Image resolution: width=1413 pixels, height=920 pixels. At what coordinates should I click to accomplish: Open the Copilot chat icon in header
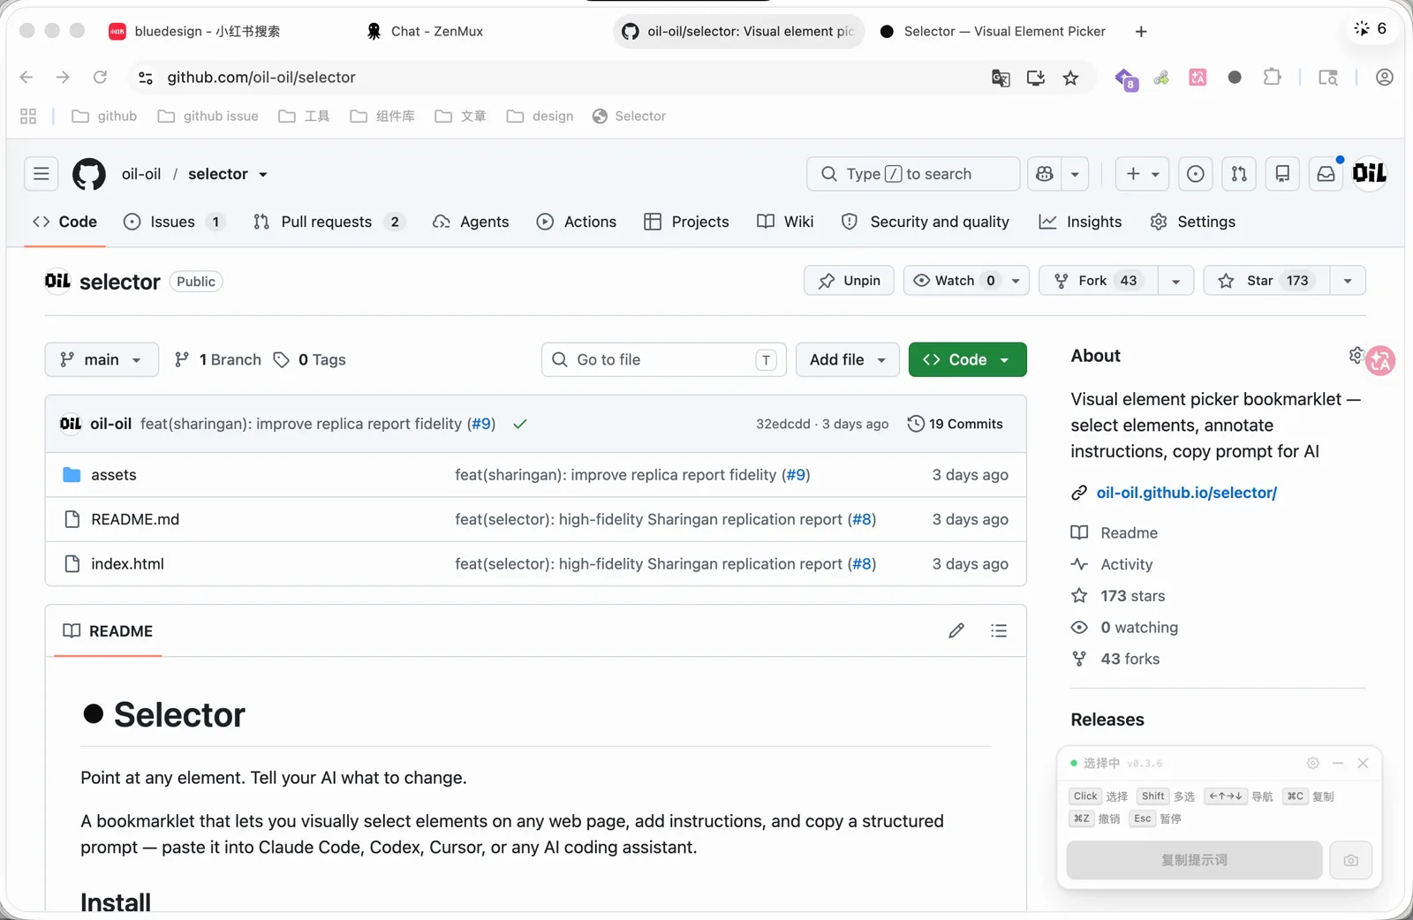coord(1045,174)
